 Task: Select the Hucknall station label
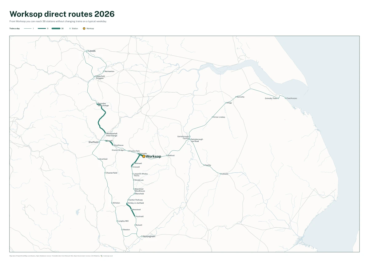click(x=140, y=216)
